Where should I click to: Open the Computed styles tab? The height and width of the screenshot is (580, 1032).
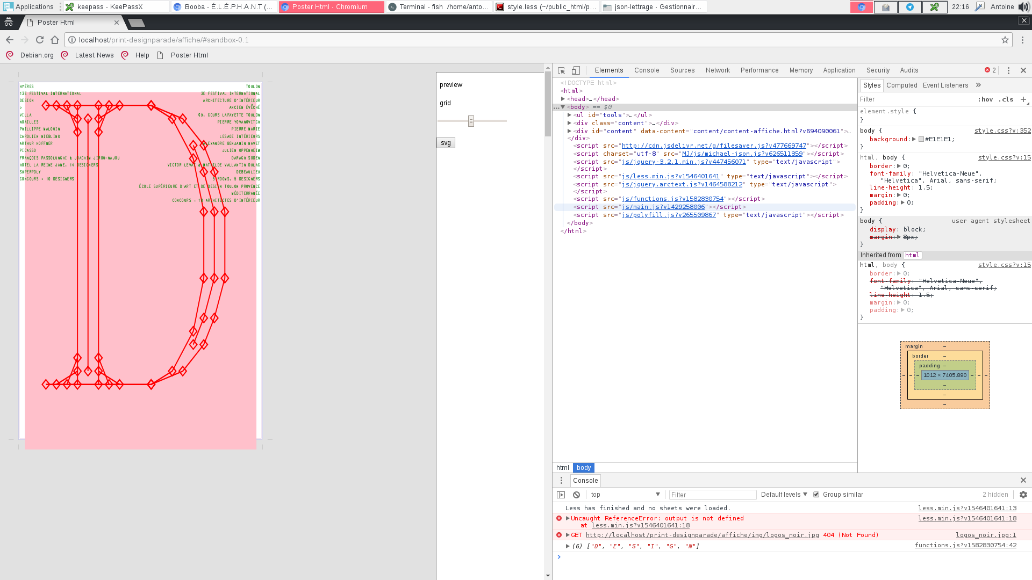point(901,85)
